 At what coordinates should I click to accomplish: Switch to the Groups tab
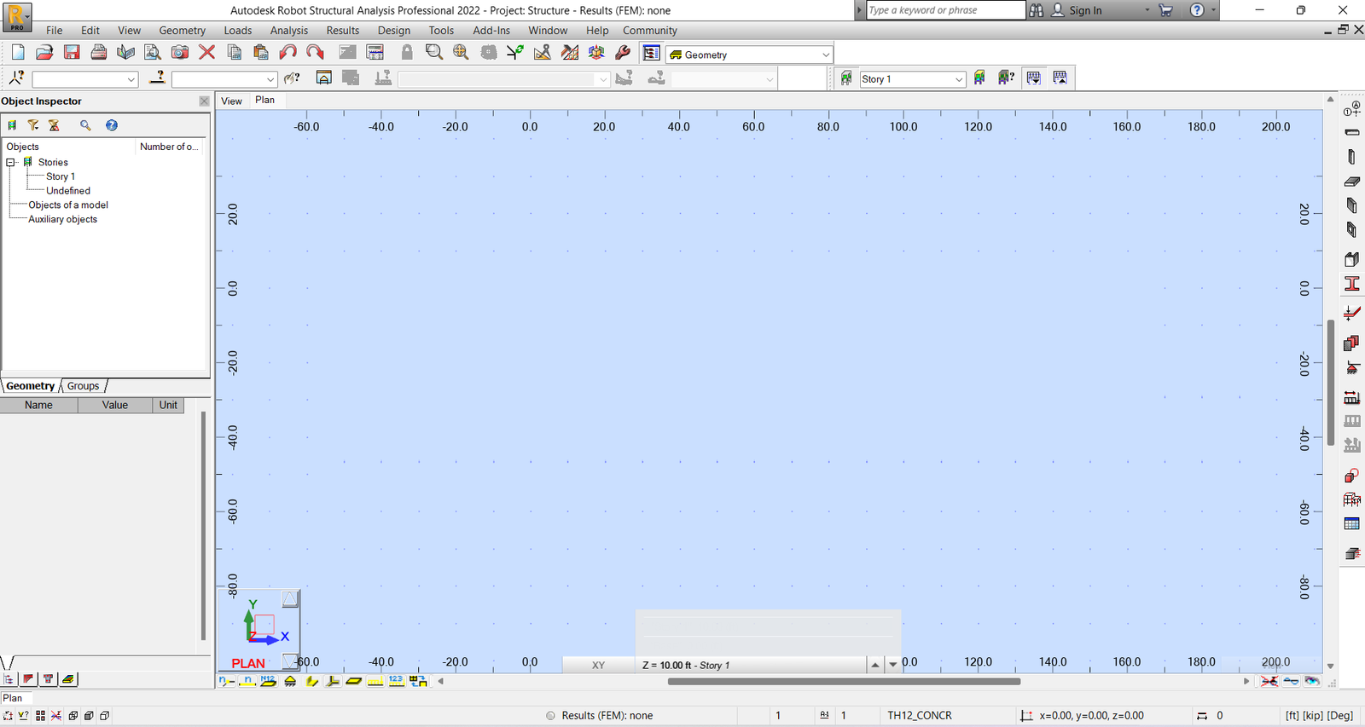(84, 386)
